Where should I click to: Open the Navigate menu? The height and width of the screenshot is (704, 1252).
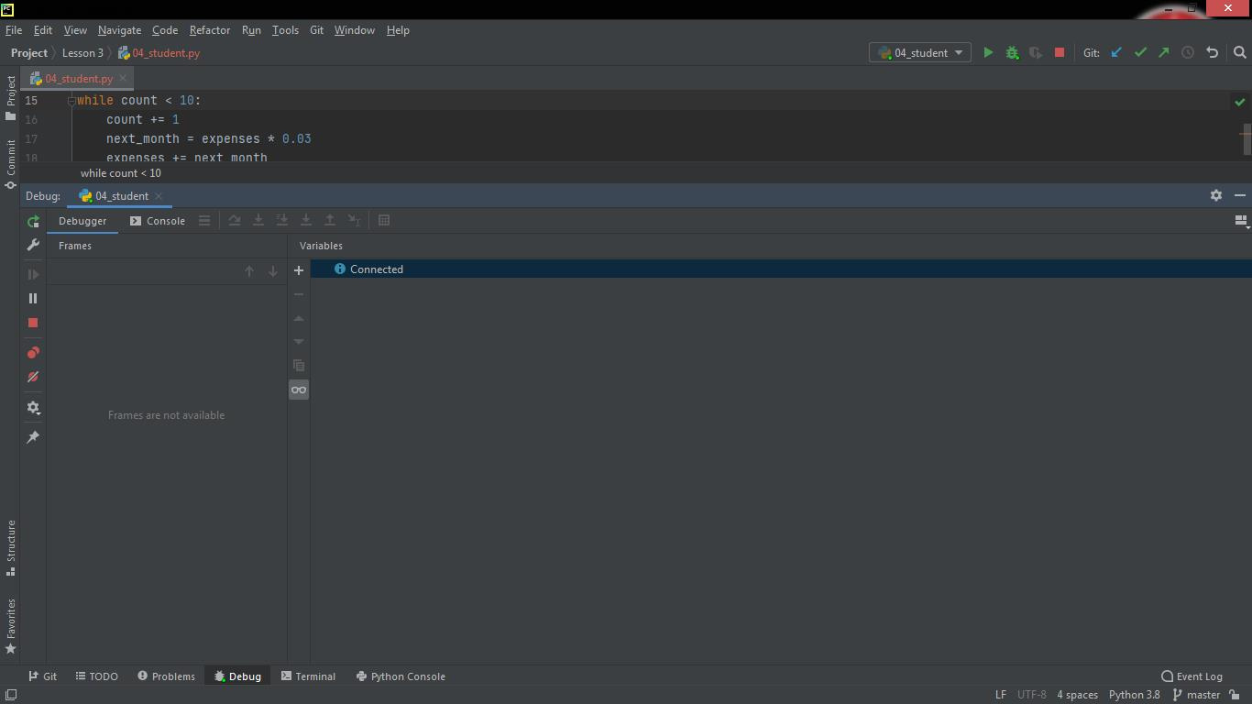[119, 30]
